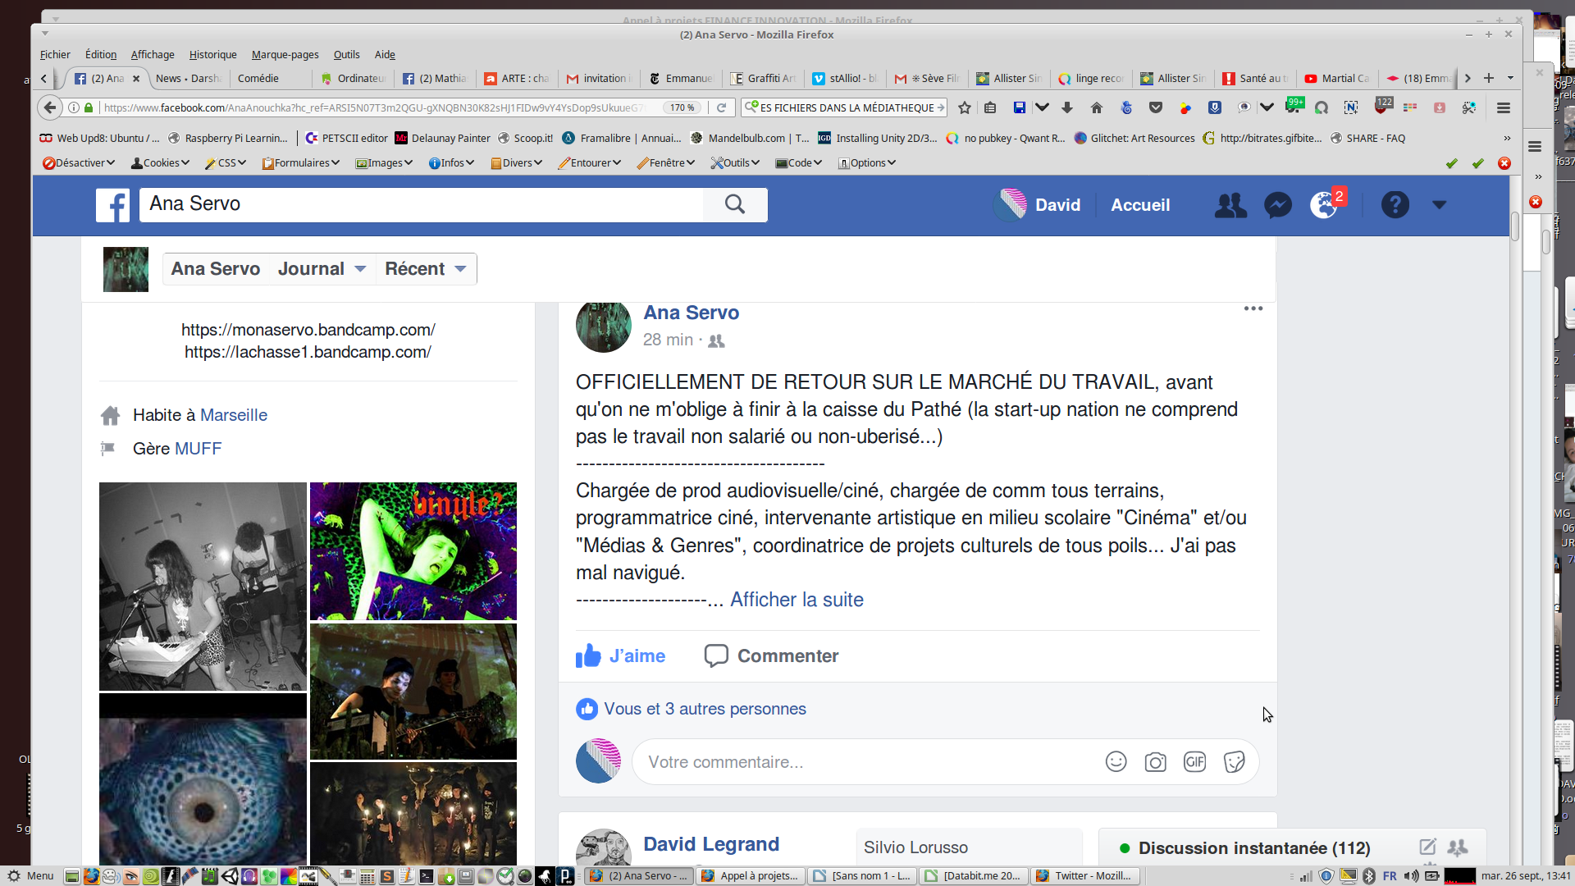Click the Facebook logo icon
This screenshot has width=1575, height=886.
click(x=112, y=205)
